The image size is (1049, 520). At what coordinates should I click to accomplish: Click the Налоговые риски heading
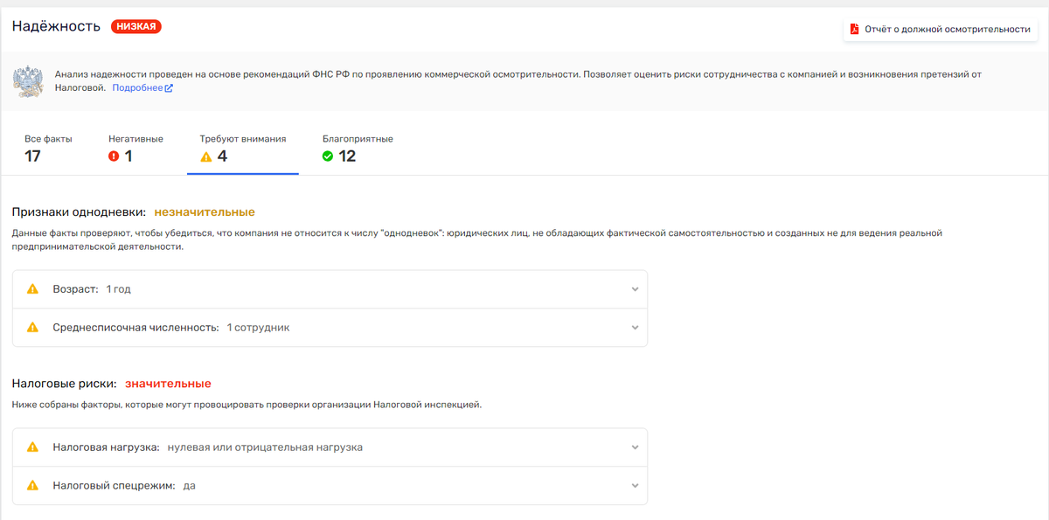point(65,384)
